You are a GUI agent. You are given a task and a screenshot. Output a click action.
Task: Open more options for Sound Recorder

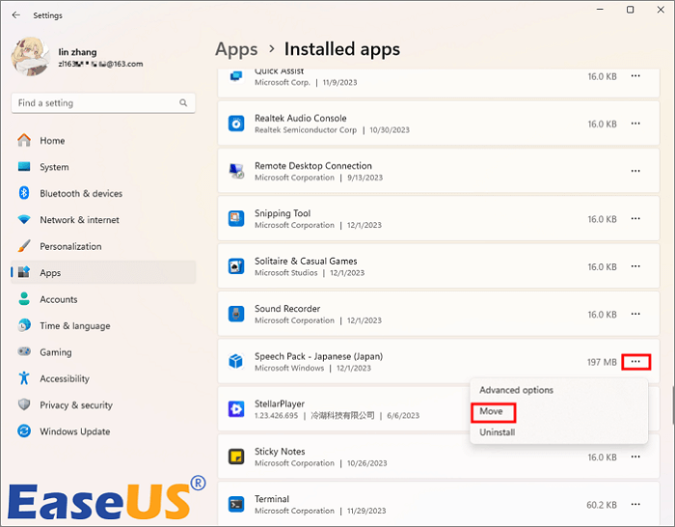click(635, 314)
